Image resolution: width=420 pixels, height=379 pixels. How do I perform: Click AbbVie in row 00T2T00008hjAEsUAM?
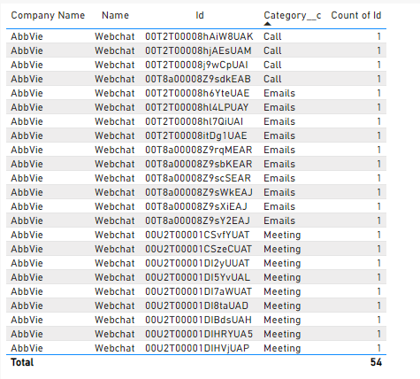27,50
